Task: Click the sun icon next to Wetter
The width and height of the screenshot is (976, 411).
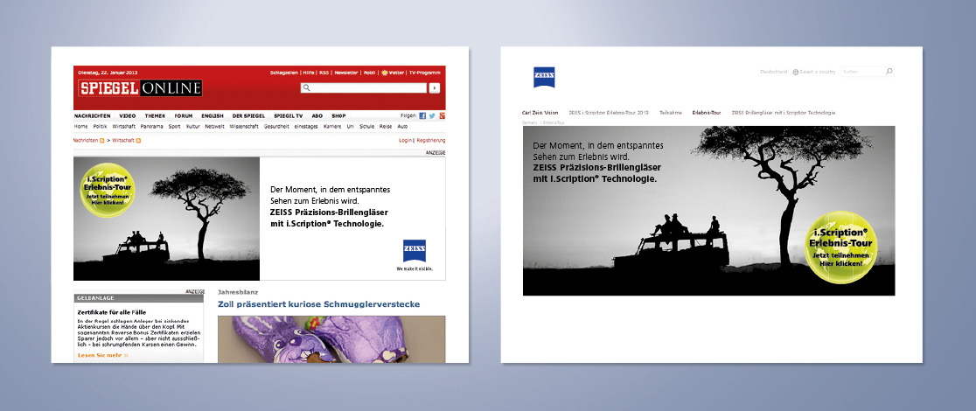Action: point(384,73)
